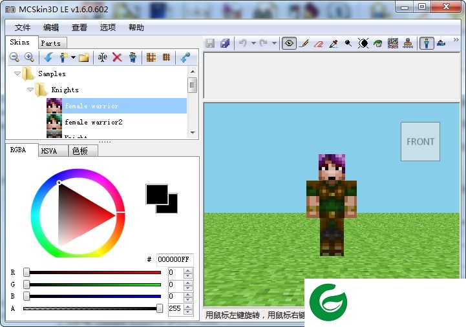Click the FRONT view orientation box

tap(420, 141)
